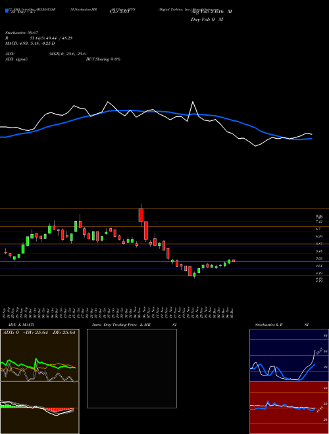Image resolution: width=329 pixels, height=434 pixels.
Task: Click the 6.29 price axis label
Action: tap(318, 236)
